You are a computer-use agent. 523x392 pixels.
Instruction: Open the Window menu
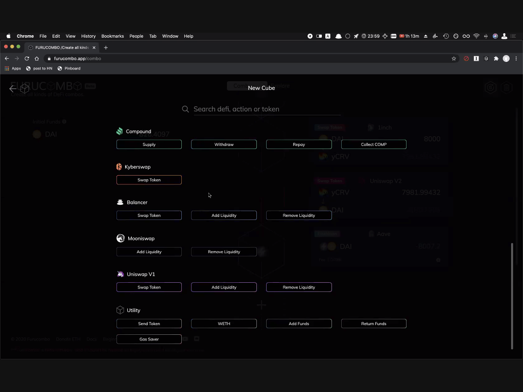[x=170, y=36]
